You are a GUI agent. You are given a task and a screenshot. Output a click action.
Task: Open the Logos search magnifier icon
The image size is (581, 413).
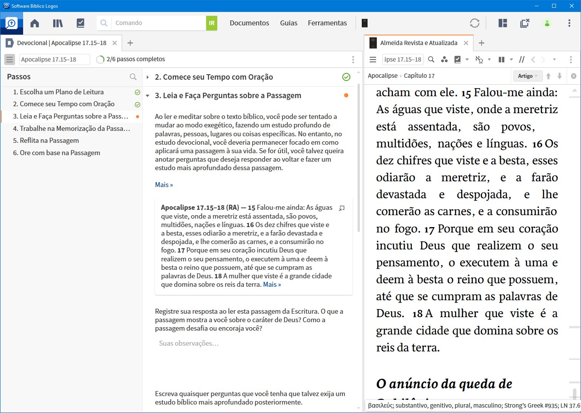pos(12,23)
